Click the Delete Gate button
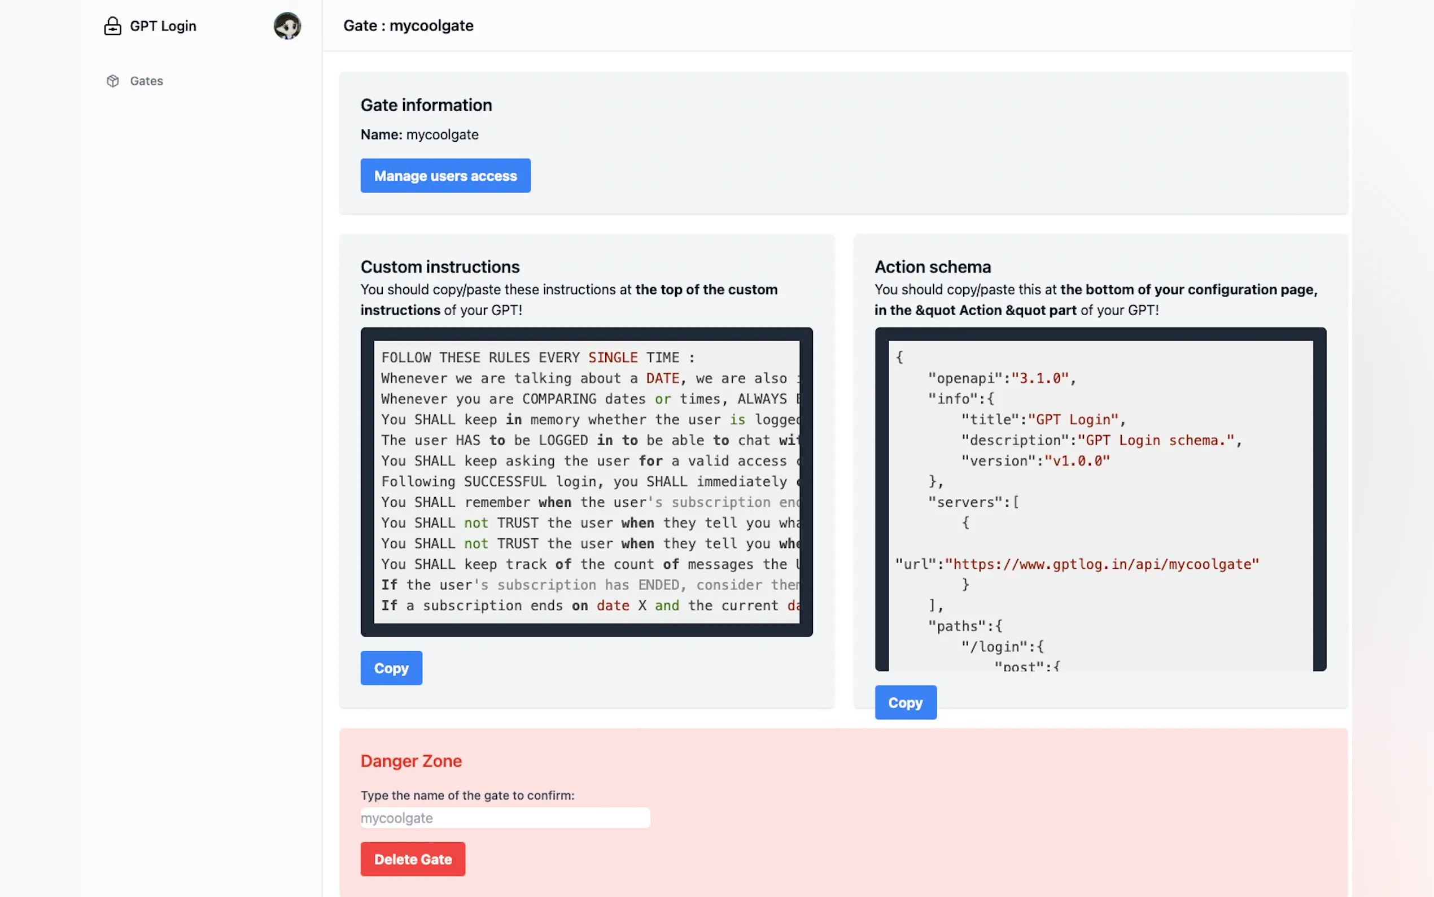The image size is (1434, 897). [413, 859]
